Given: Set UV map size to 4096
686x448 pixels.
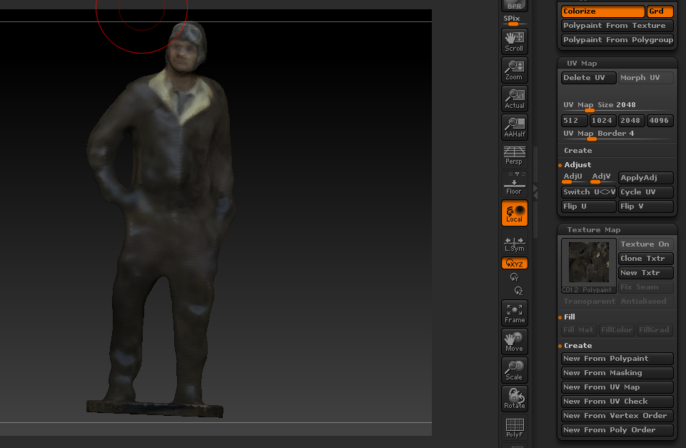Looking at the screenshot, I should coord(660,121).
